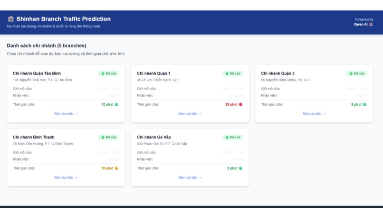
Task: Click red wait dot beside 28 phút
Action: pyautogui.click(x=241, y=104)
